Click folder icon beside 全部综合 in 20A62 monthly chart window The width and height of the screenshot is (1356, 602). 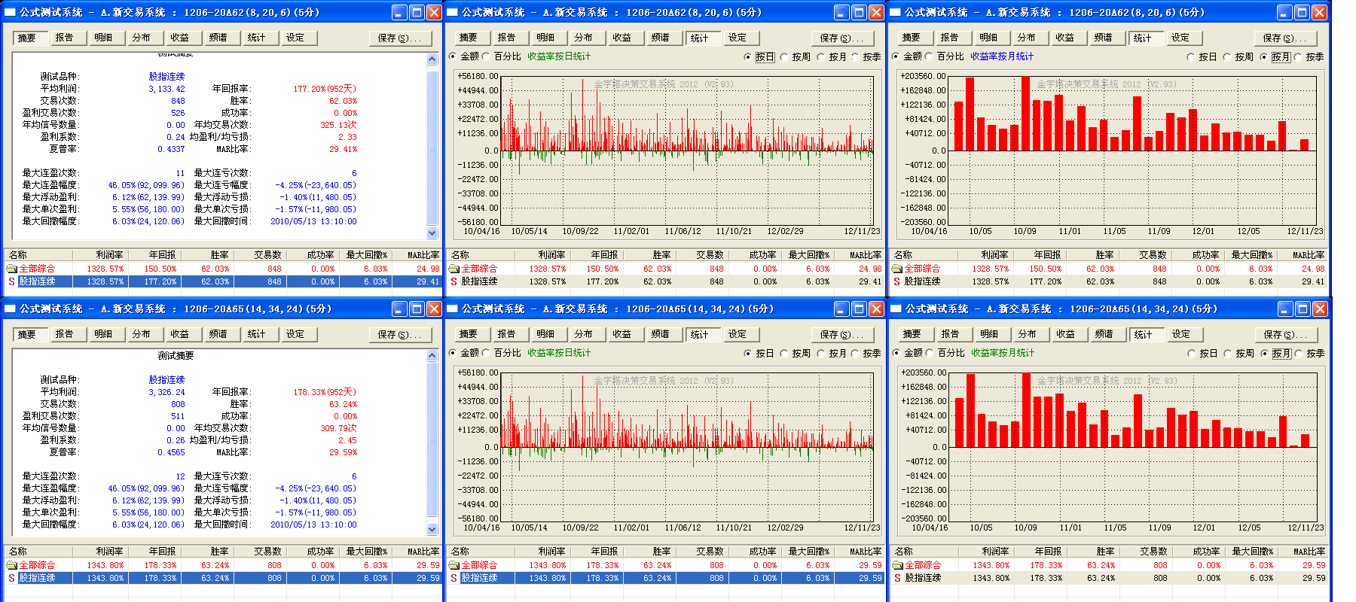[896, 269]
